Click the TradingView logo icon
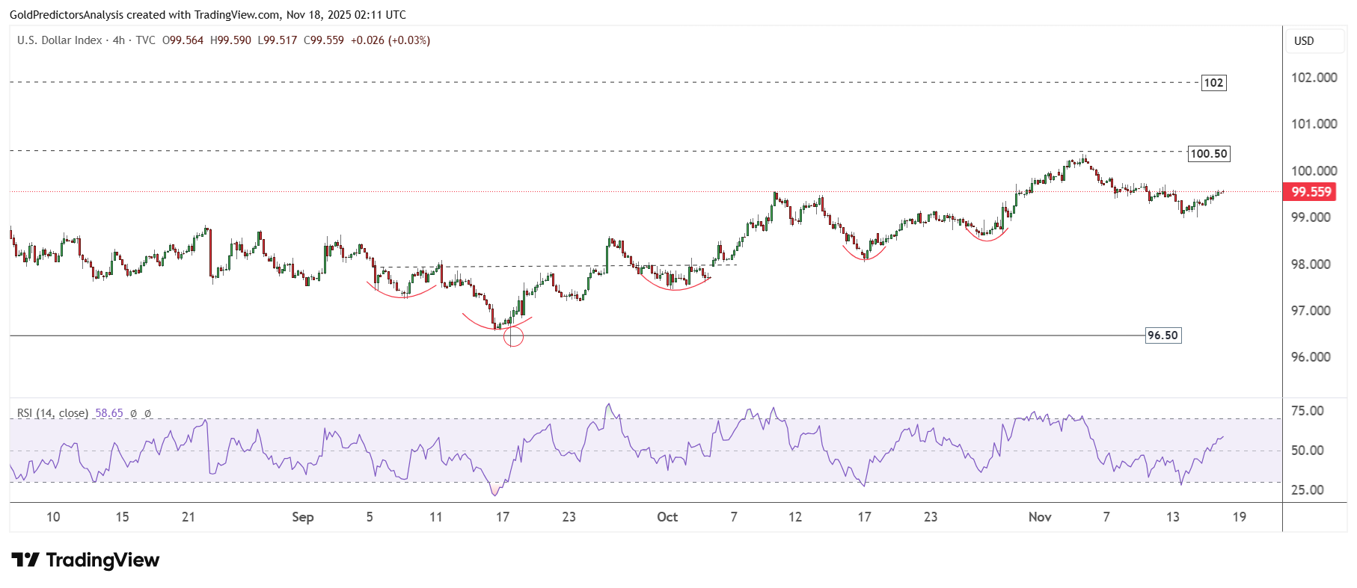The height and width of the screenshot is (588, 1357). point(25,560)
